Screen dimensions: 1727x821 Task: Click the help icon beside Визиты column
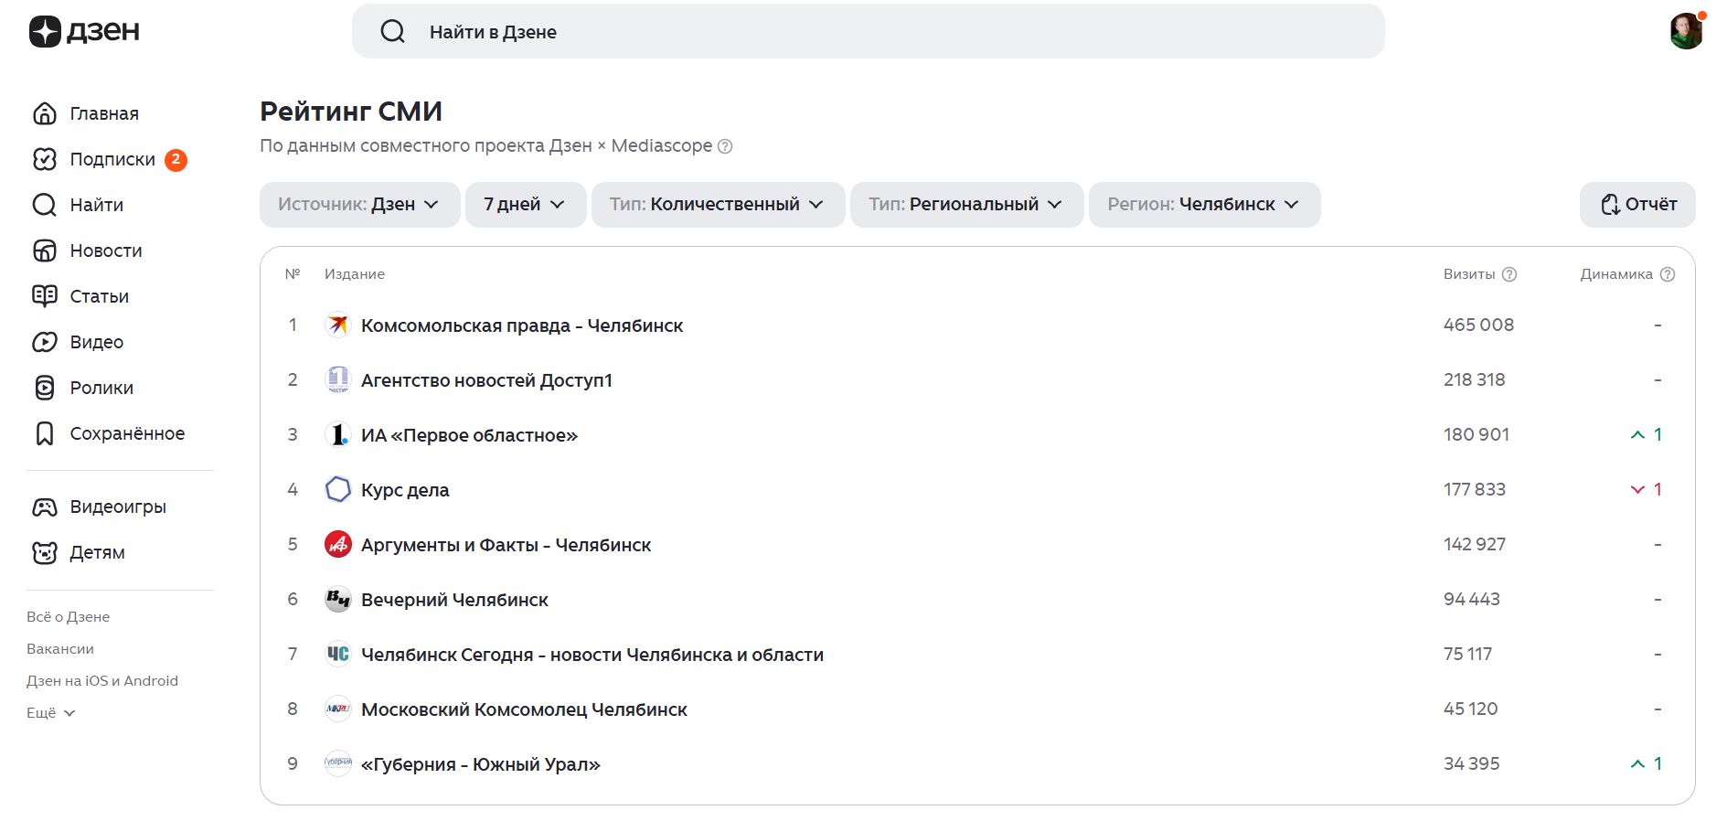pos(1509,274)
